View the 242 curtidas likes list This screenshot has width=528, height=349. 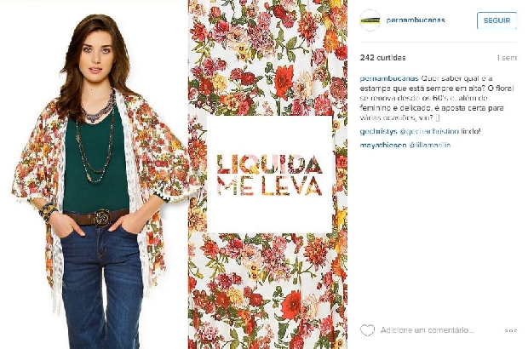click(382, 58)
